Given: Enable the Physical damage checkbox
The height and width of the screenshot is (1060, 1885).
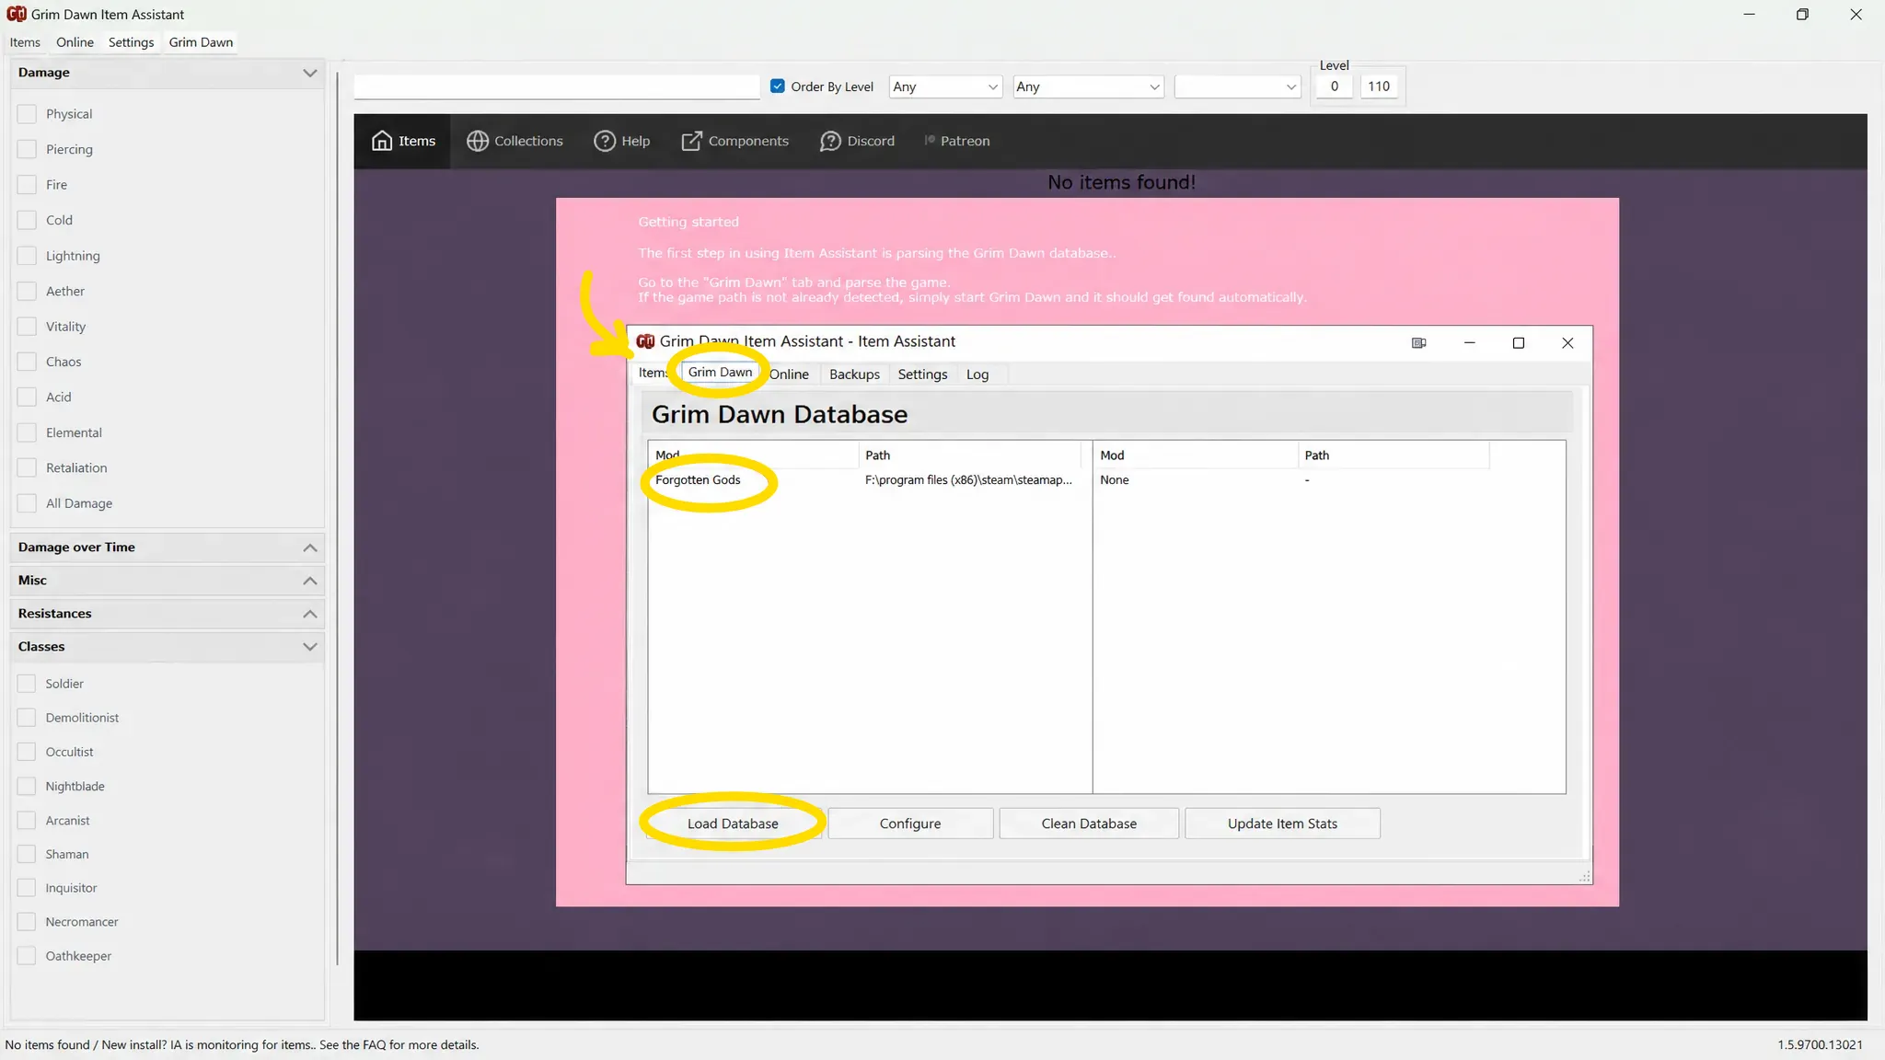Looking at the screenshot, I should pyautogui.click(x=27, y=114).
